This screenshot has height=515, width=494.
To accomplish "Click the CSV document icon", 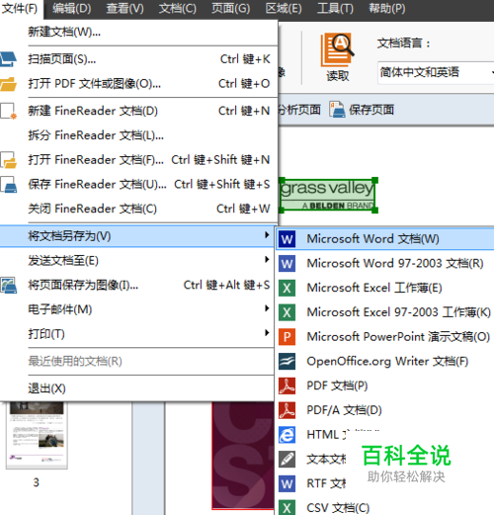I will [287, 508].
